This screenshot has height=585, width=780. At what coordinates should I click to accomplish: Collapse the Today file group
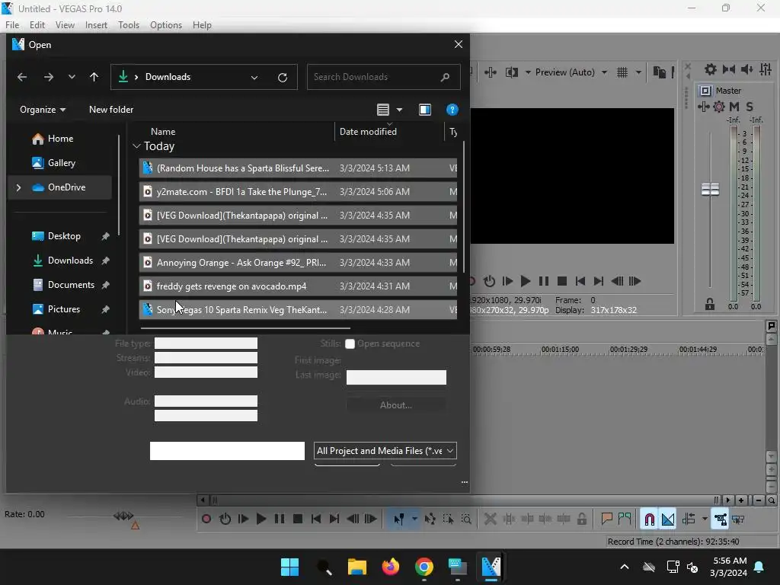137,146
